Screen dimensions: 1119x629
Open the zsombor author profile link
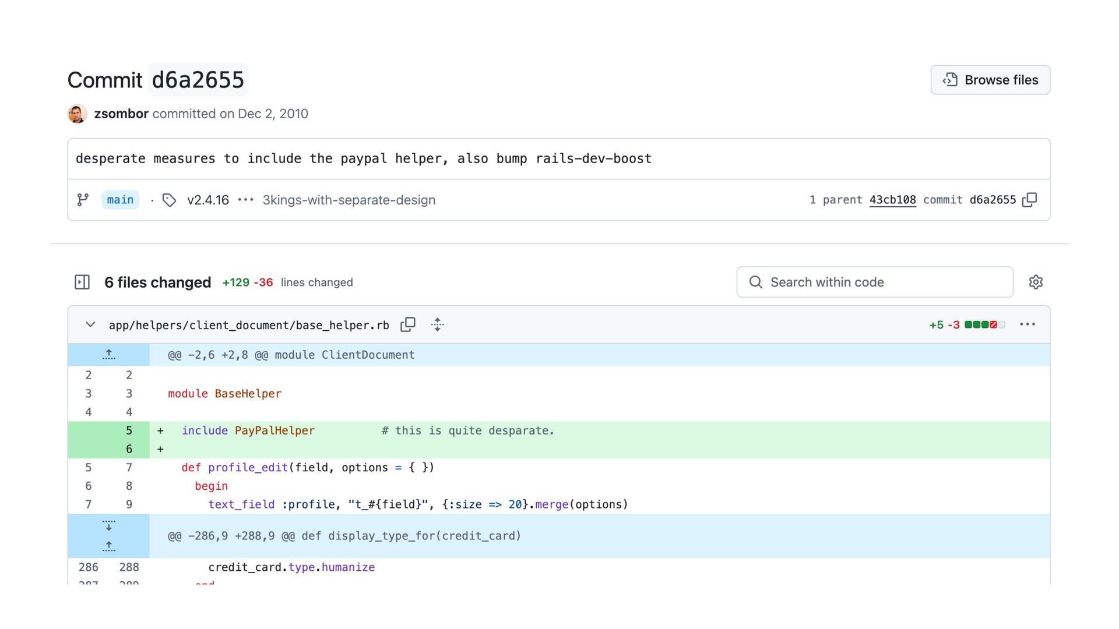(121, 114)
